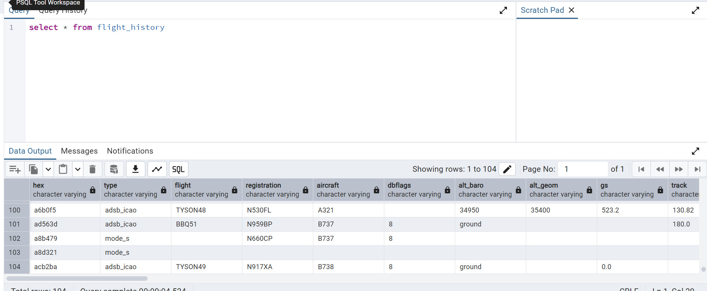Screen dimensions: 707x291
Task: Click the SQL query text in editor
Action: pos(97,27)
